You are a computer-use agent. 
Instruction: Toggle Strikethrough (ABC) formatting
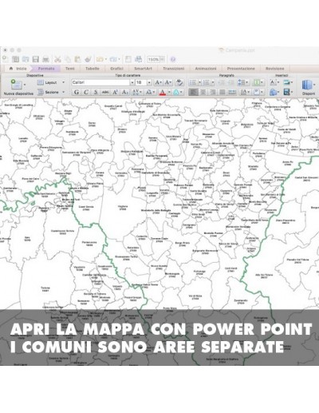coord(105,92)
